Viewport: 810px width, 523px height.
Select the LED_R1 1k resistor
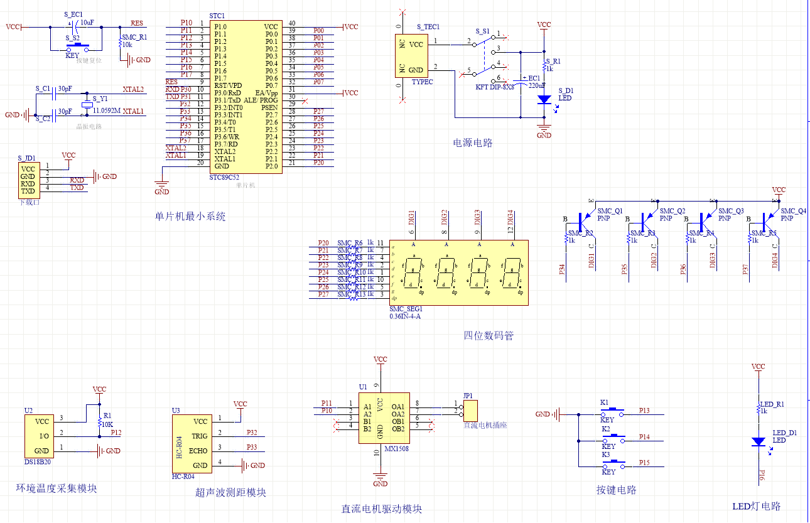coord(759,409)
